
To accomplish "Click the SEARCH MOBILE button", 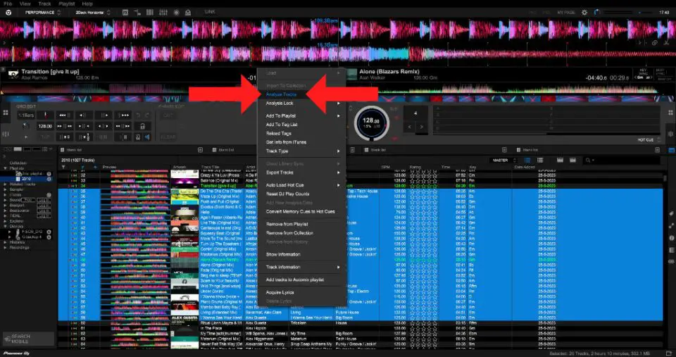I will click(28, 339).
